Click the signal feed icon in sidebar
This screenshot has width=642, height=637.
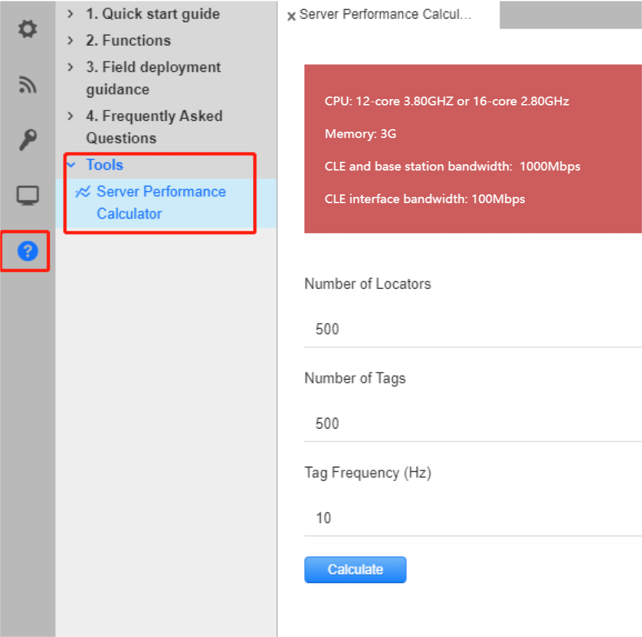[27, 85]
